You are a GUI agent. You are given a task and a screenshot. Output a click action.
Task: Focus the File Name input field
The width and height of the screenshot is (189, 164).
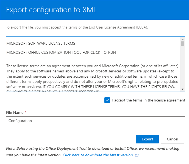point(95,121)
